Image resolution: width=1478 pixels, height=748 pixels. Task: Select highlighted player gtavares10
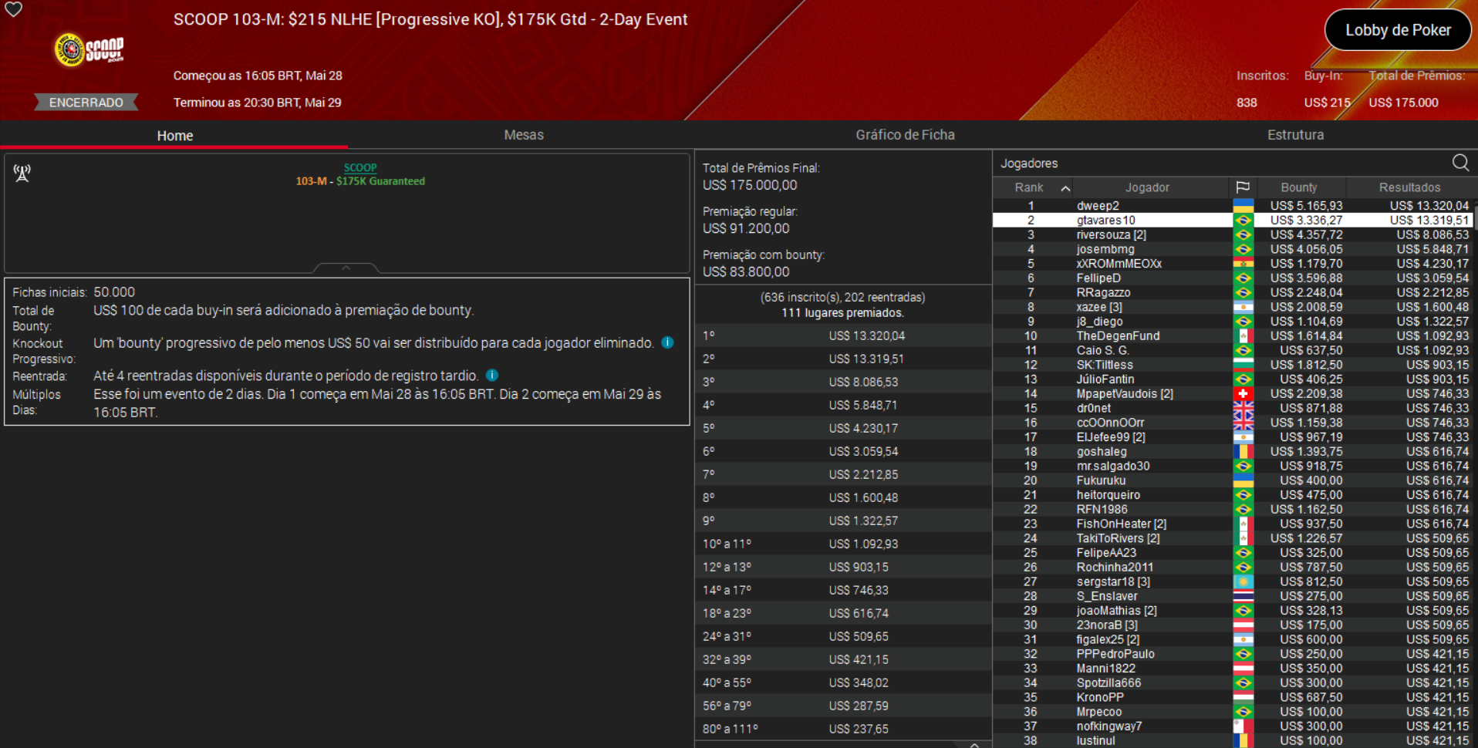(1233, 221)
